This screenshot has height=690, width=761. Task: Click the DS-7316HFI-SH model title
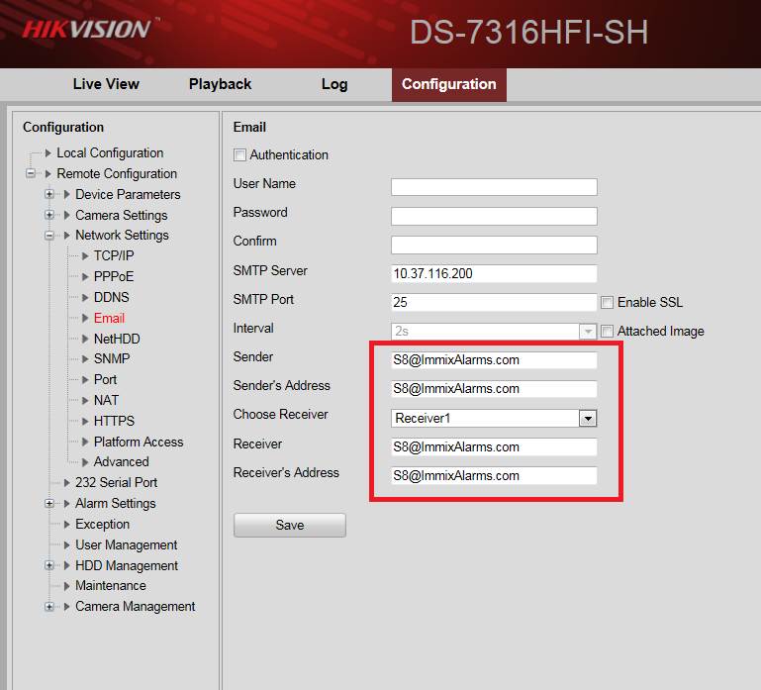click(529, 32)
